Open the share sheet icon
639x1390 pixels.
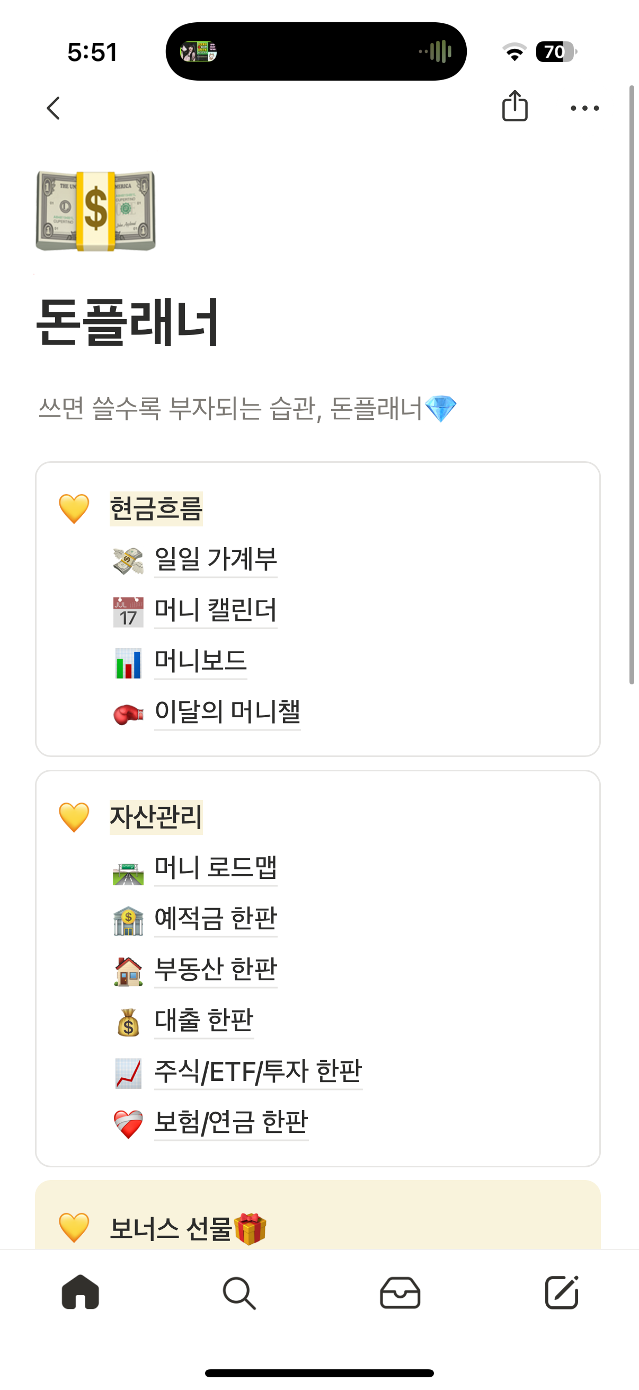pyautogui.click(x=514, y=107)
